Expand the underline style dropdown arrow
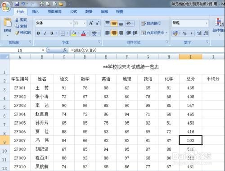This screenshot has width=225, height=171. coord(56,33)
